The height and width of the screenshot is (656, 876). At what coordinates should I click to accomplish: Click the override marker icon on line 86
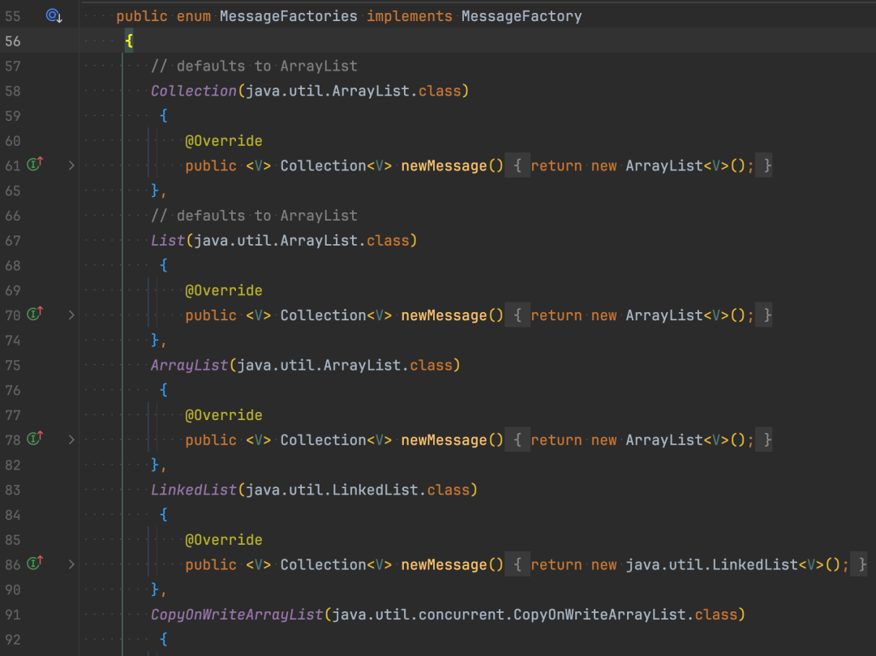35,564
